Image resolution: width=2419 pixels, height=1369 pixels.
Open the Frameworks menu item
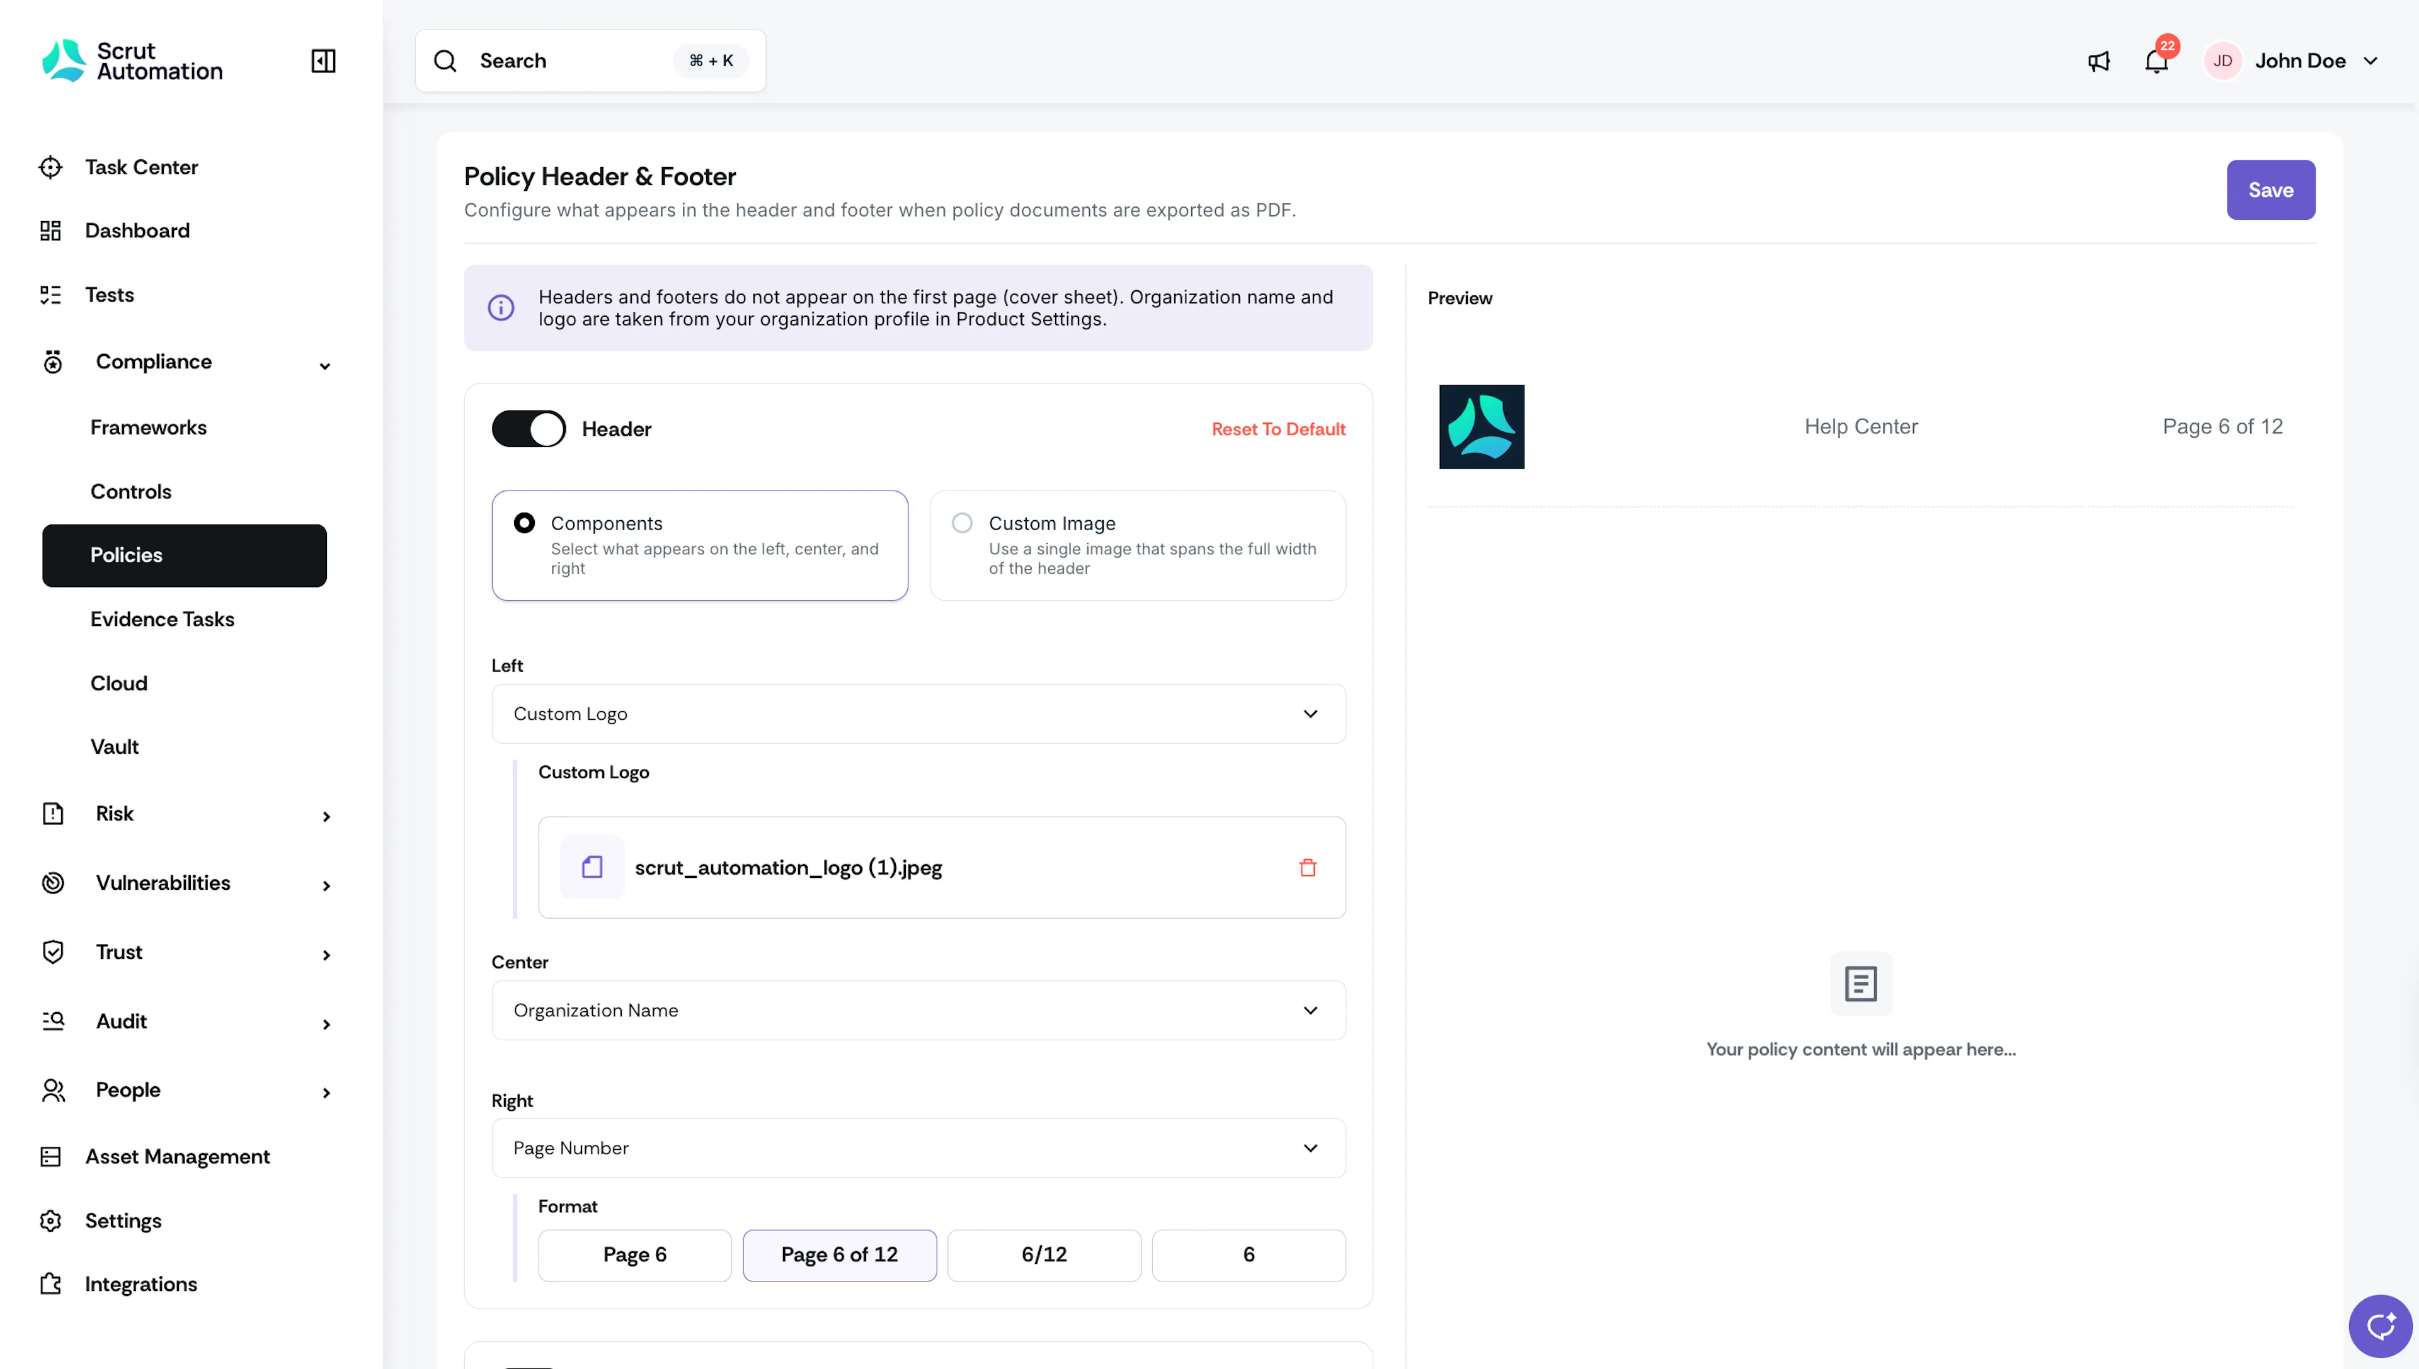click(x=149, y=427)
